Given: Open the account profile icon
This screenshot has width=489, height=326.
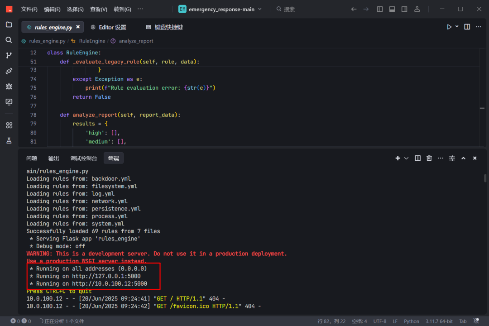Looking at the screenshot, I should tap(417, 10).
